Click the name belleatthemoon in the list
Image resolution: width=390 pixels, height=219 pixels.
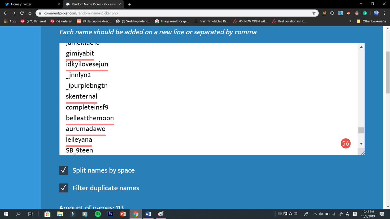tap(90, 118)
